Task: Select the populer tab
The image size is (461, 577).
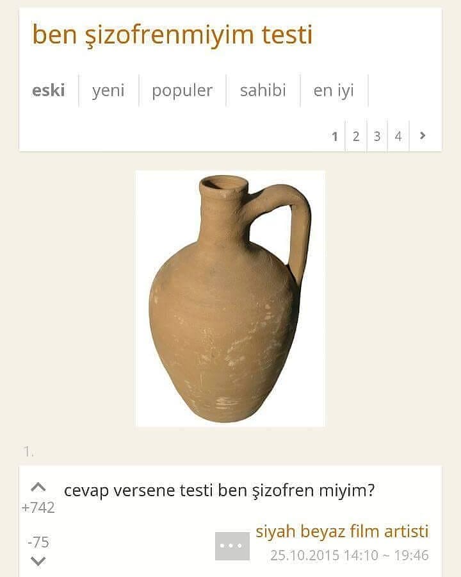Action: [182, 90]
